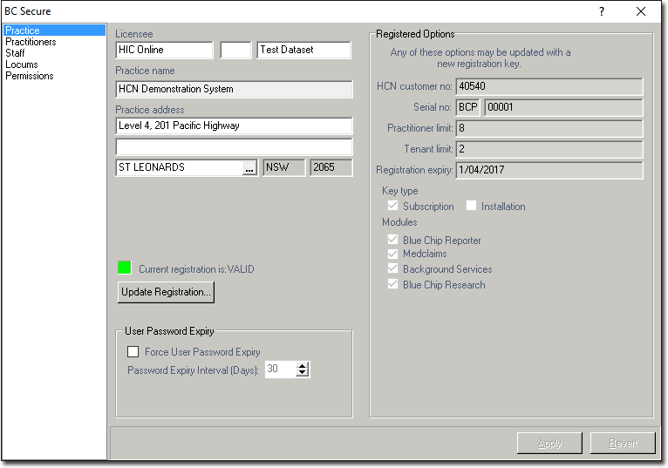The image size is (668, 468).
Task: Close the BC Secure window
Action: [641, 11]
